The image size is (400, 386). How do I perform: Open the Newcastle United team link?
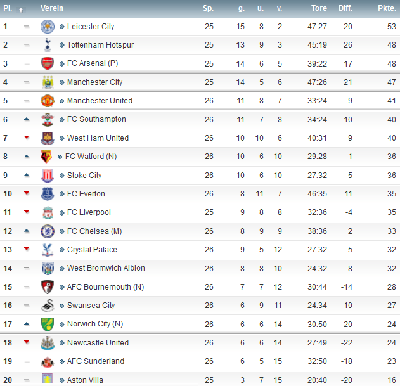point(98,343)
